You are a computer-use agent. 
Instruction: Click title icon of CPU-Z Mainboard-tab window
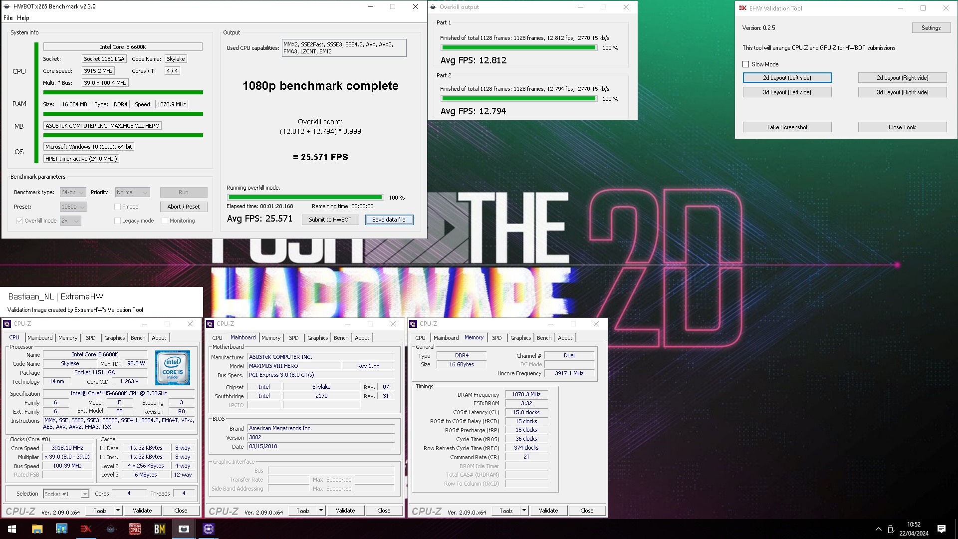click(210, 324)
